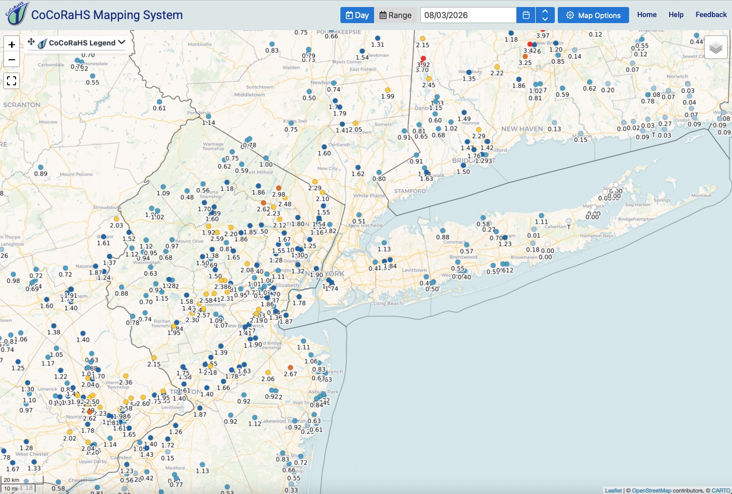Select the yellow 2.06 station marker
Viewport: 732px width, 494px height.
(268, 373)
